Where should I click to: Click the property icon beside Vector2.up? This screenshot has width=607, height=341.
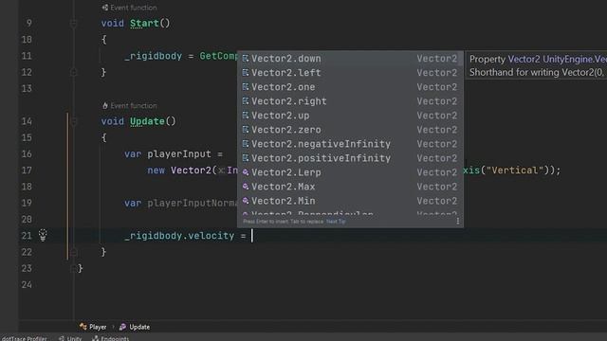pos(246,116)
